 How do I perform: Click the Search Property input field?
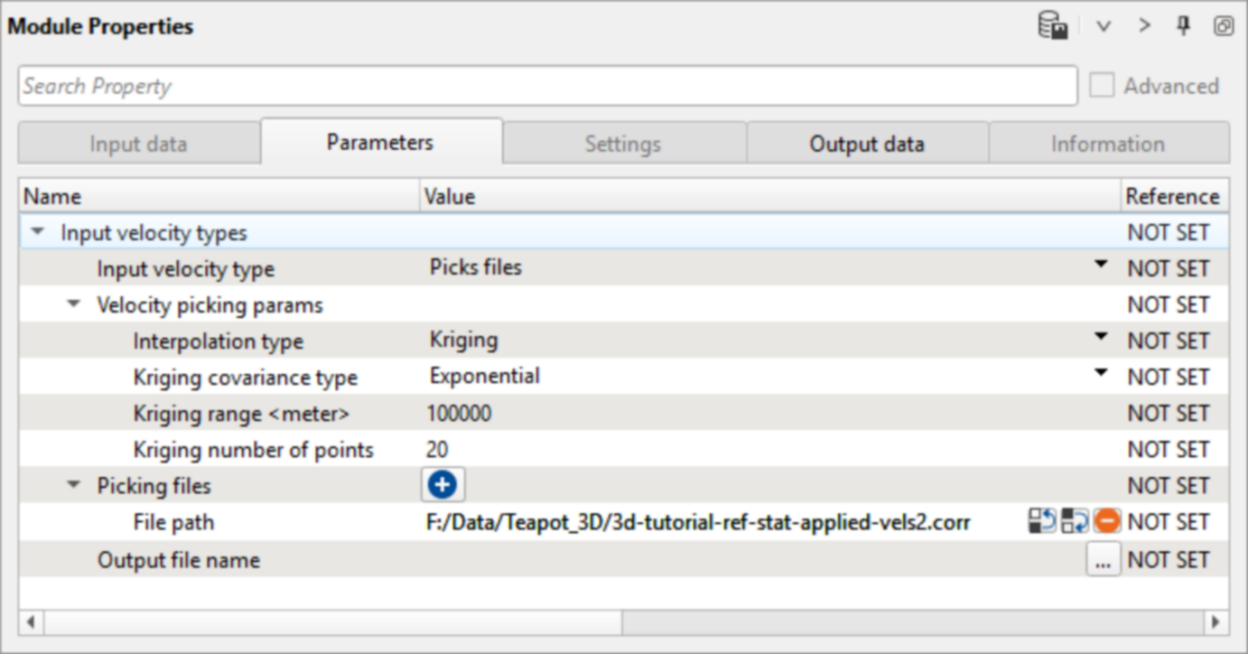[x=546, y=86]
